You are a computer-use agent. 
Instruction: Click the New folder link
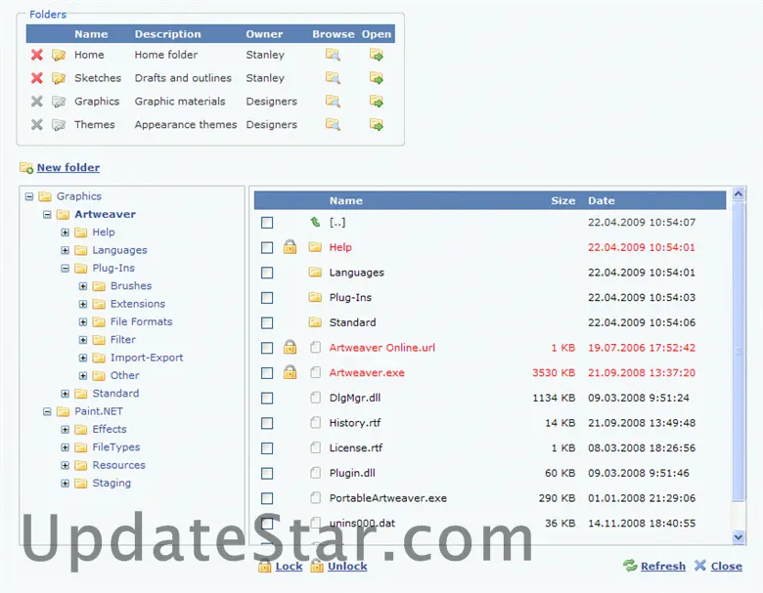pos(68,168)
